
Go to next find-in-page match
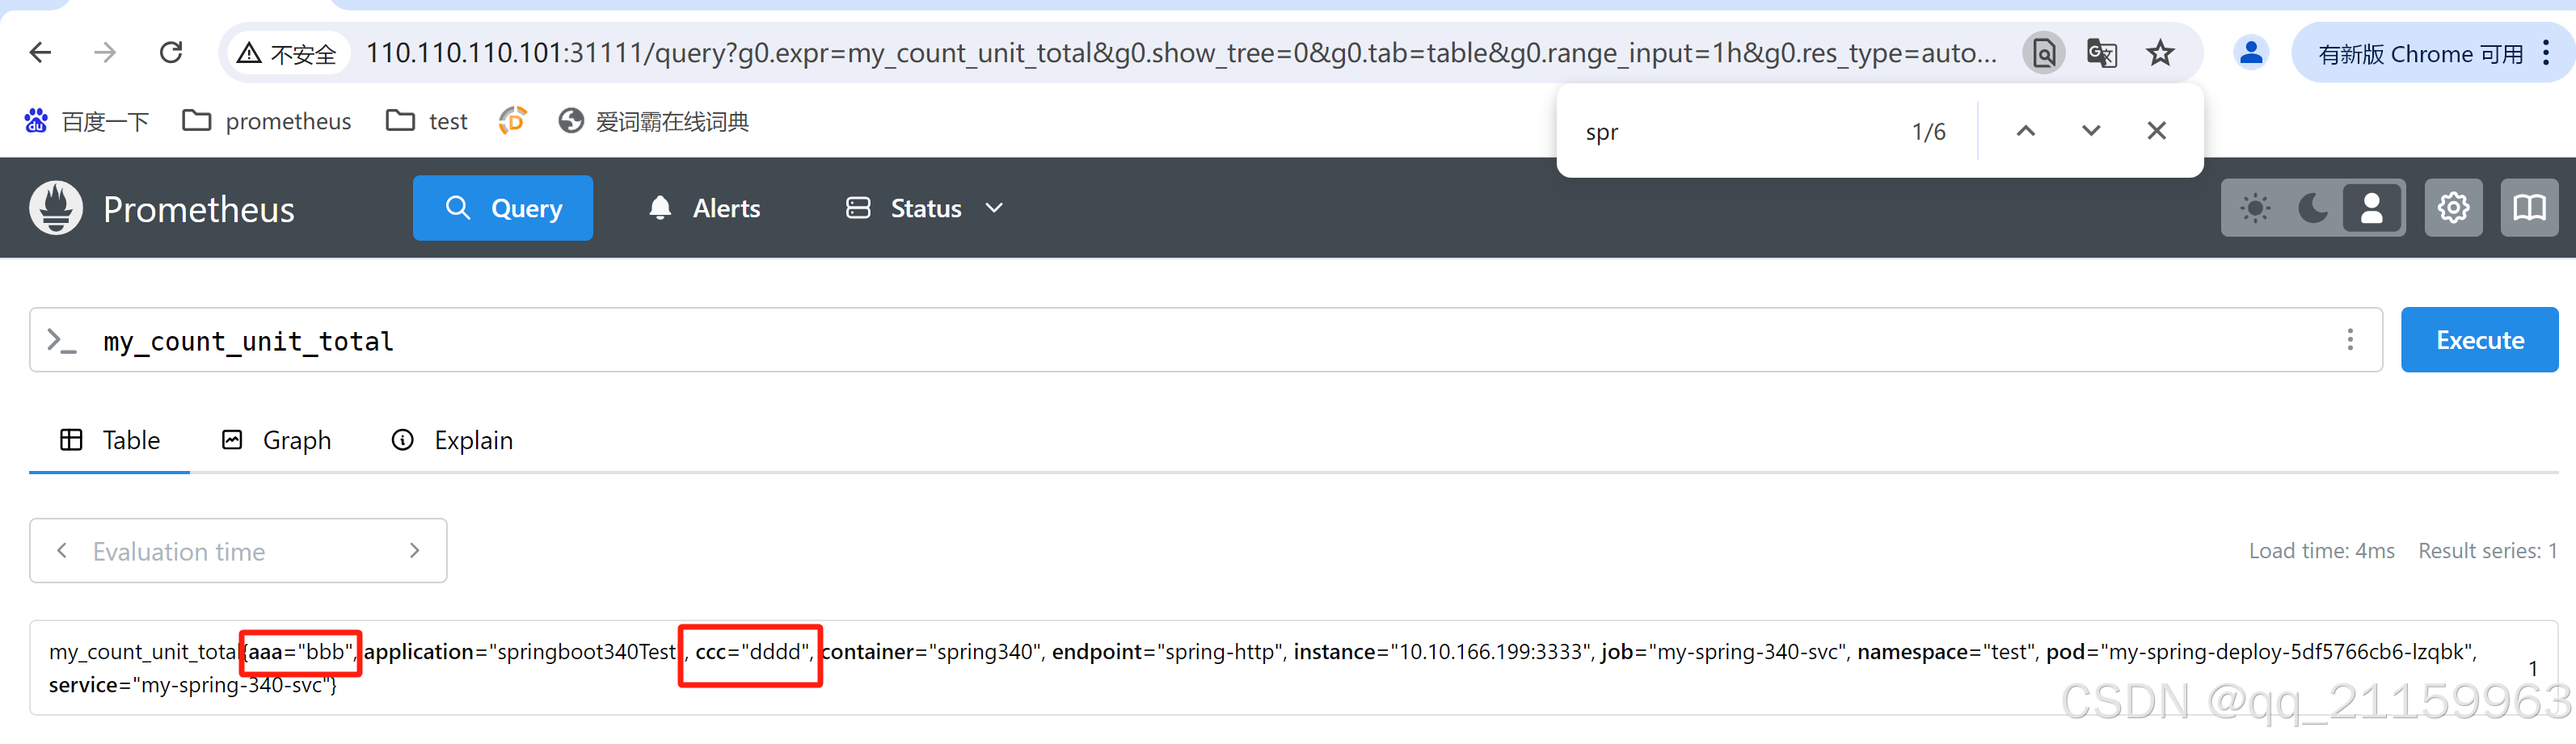coord(2091,131)
